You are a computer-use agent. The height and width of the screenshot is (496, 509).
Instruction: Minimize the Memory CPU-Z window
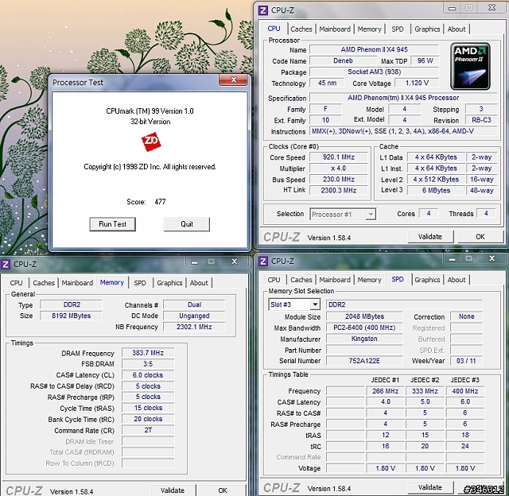click(194, 262)
